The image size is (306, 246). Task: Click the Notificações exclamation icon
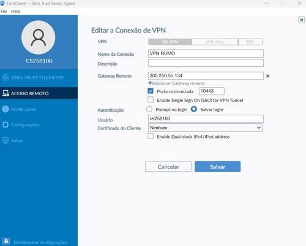pos(6,109)
